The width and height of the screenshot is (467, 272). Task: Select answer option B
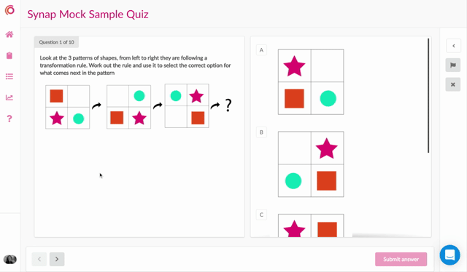[x=261, y=132]
